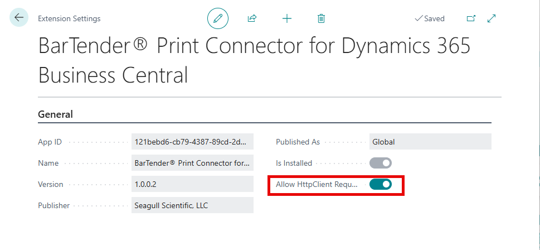Click Publisher field Seagull Scientific, LLC
Image resolution: width=540 pixels, height=250 pixels.
coord(192,205)
